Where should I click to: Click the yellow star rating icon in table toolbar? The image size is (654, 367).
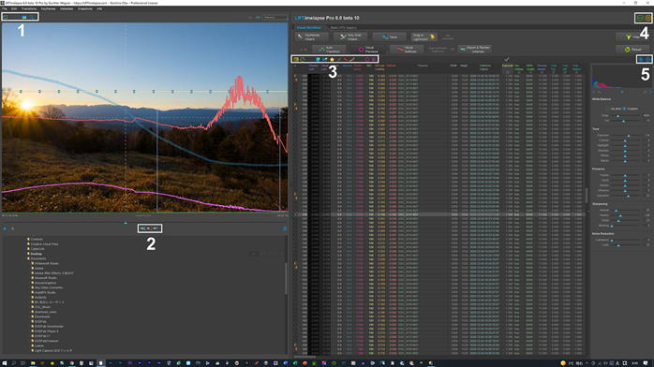pos(332,60)
